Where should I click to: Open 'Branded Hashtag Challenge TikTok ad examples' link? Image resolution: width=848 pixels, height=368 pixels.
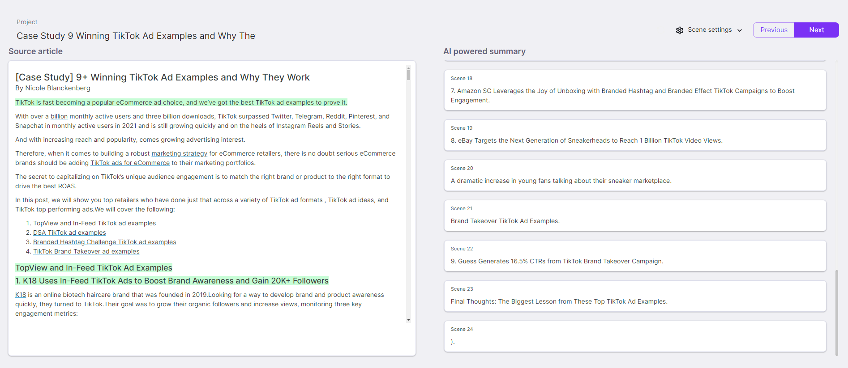[x=105, y=242]
